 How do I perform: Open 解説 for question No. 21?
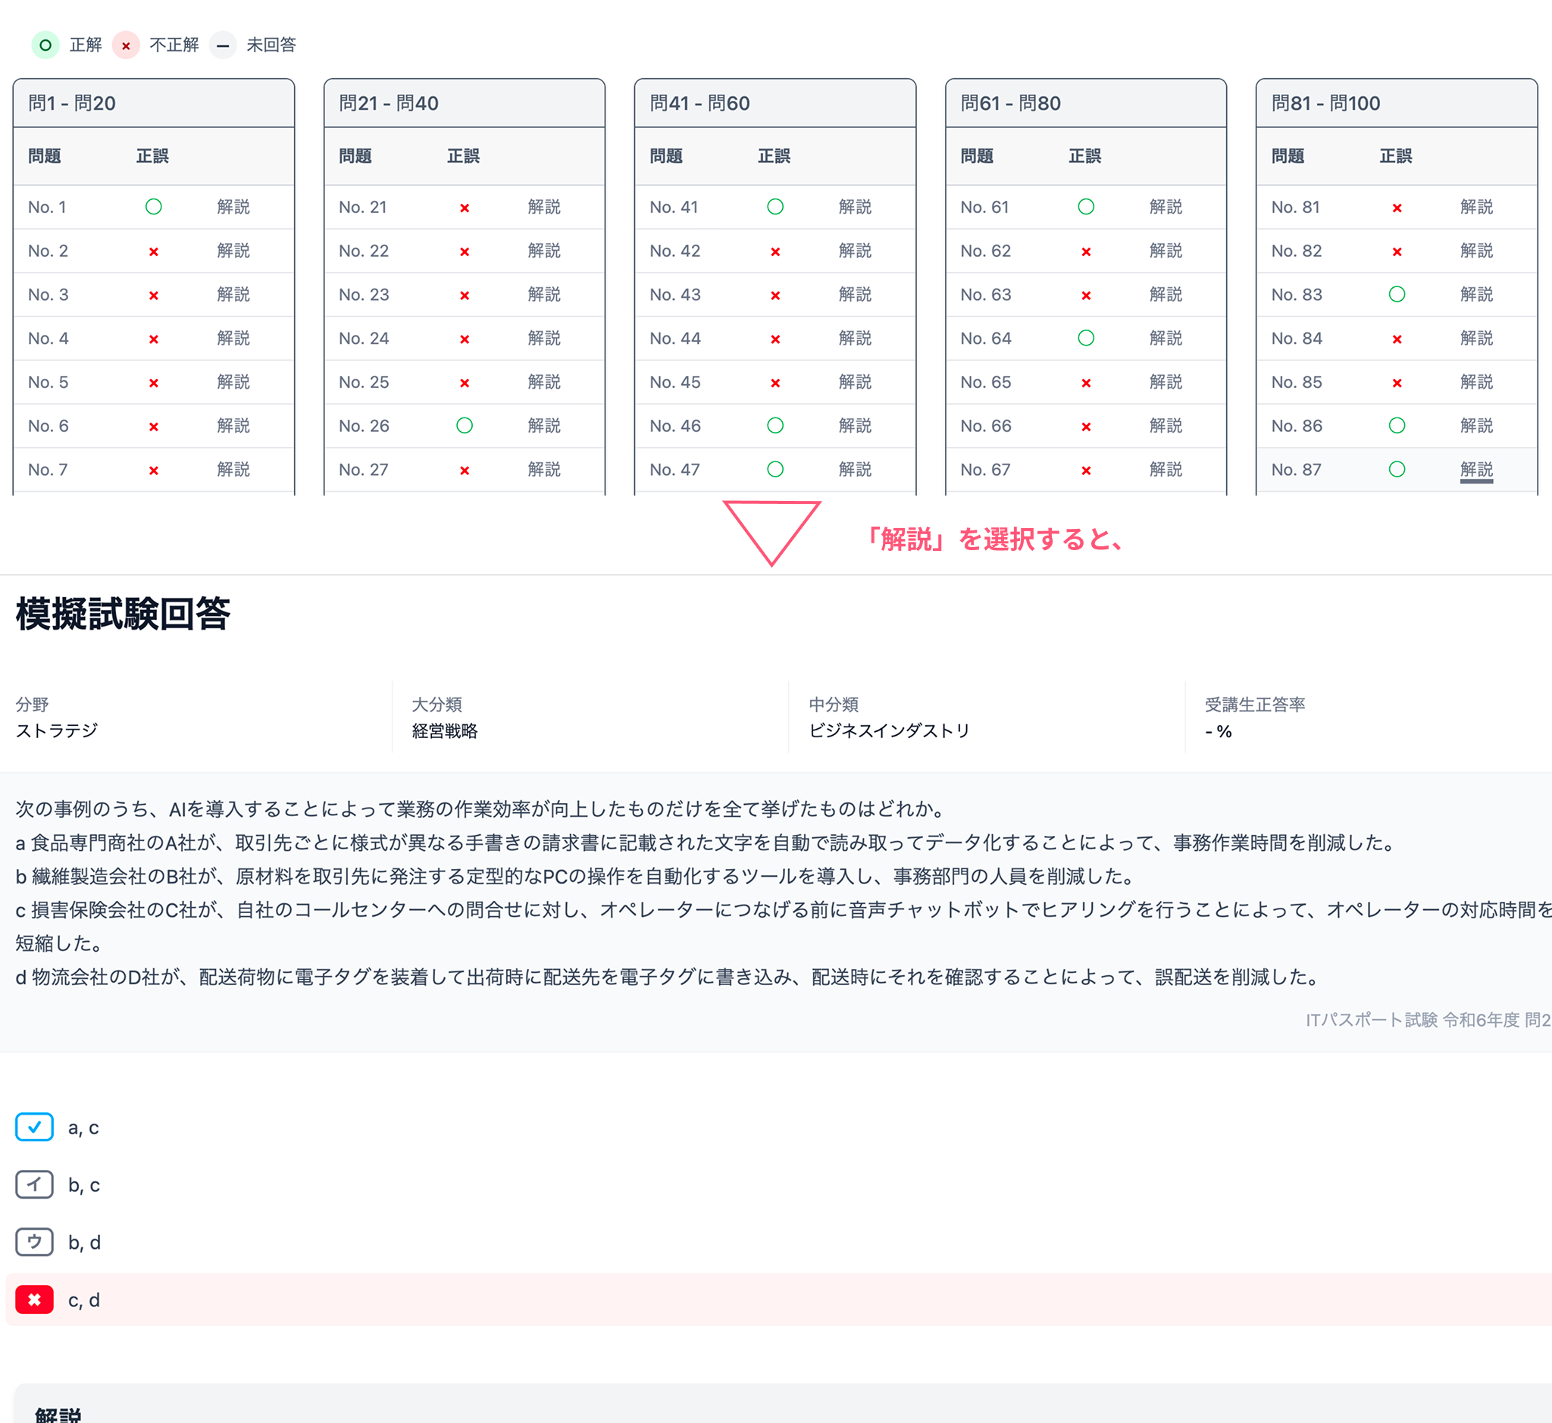pyautogui.click(x=546, y=206)
